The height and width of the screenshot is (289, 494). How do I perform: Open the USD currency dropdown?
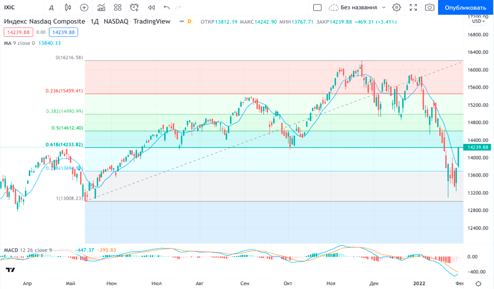(x=478, y=21)
